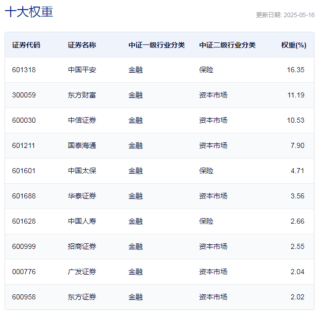This screenshot has height=314, width=318.
Task: Click 保险 in the 中国人寿 row
Action: coord(206,221)
